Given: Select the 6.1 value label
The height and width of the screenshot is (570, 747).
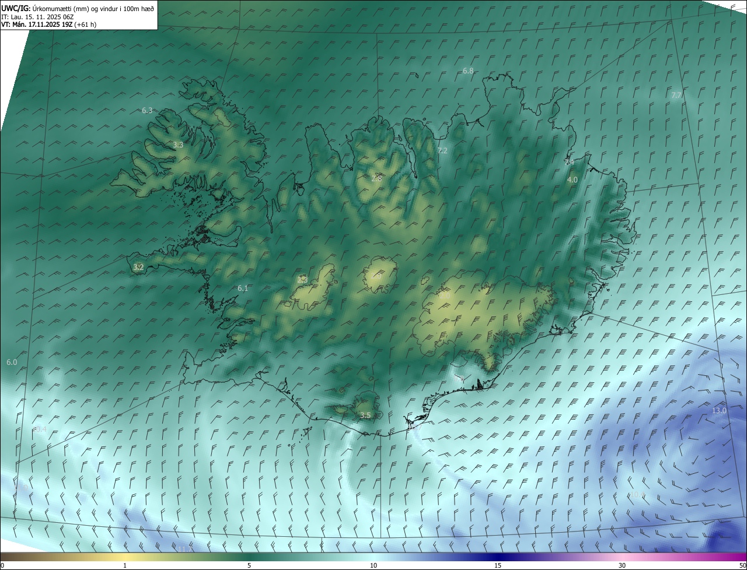Looking at the screenshot, I should pyautogui.click(x=243, y=288).
